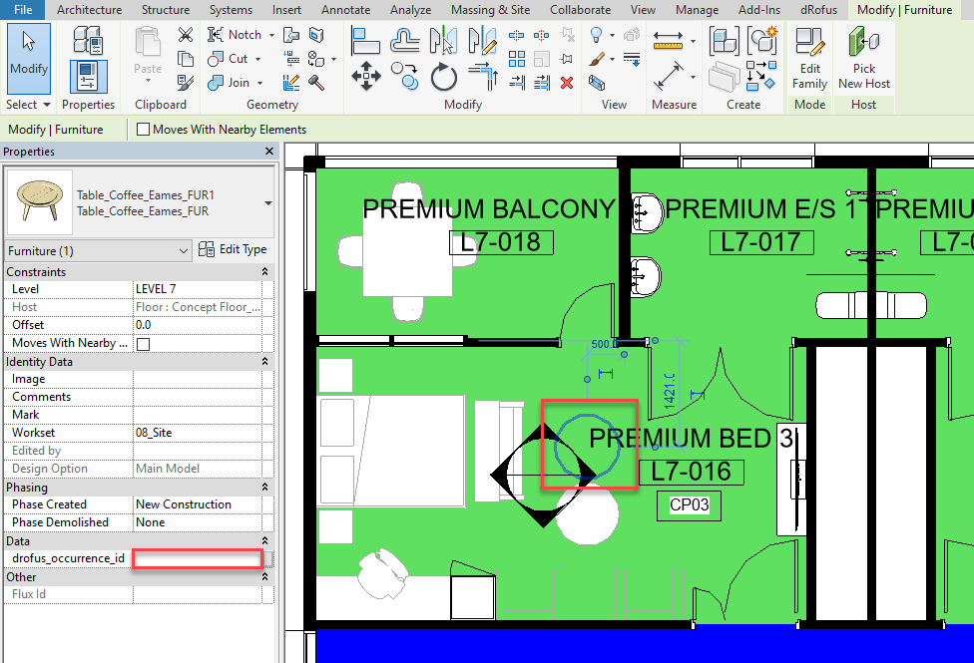Open the dRofus ribbon tab
The image size is (974, 663).
tap(818, 10)
